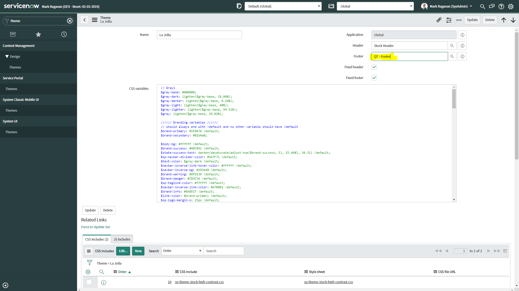Select the first CSS Include row checkbox
This screenshot has height=291, width=519.
point(89,282)
